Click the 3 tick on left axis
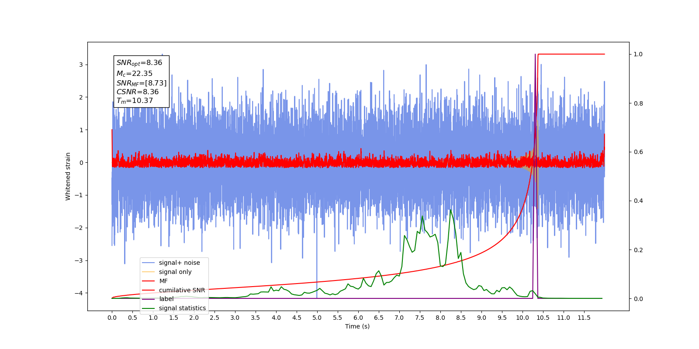Viewport: 699px width, 349px height. [x=81, y=65]
